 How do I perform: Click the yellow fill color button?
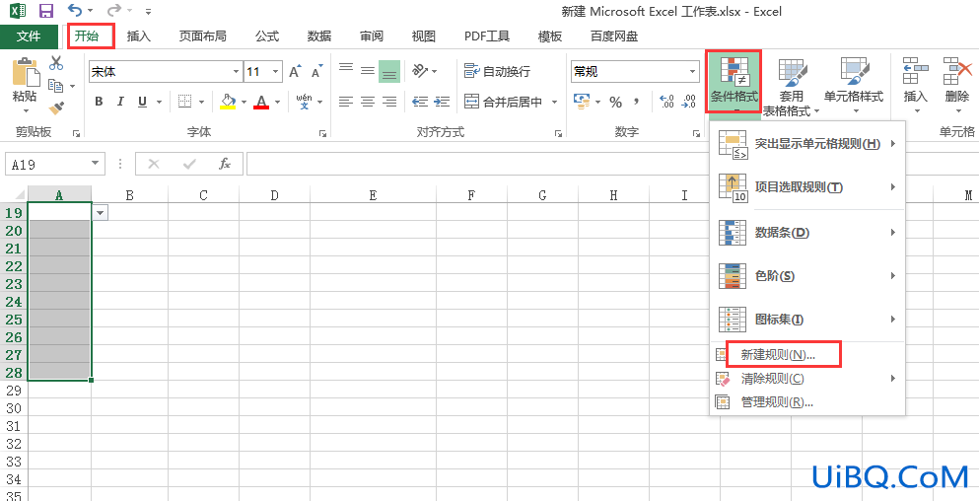pyautogui.click(x=229, y=102)
